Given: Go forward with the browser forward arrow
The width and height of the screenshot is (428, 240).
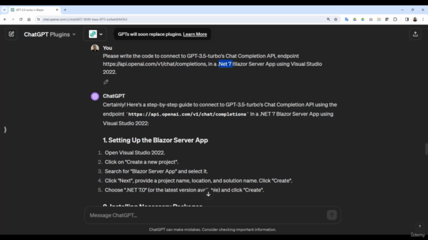Looking at the screenshot, I should (13, 19).
